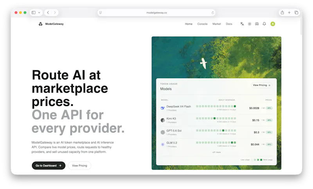313x189 pixels.
Task: Click the page vertical scrollbar
Action: click(x=301, y=27)
